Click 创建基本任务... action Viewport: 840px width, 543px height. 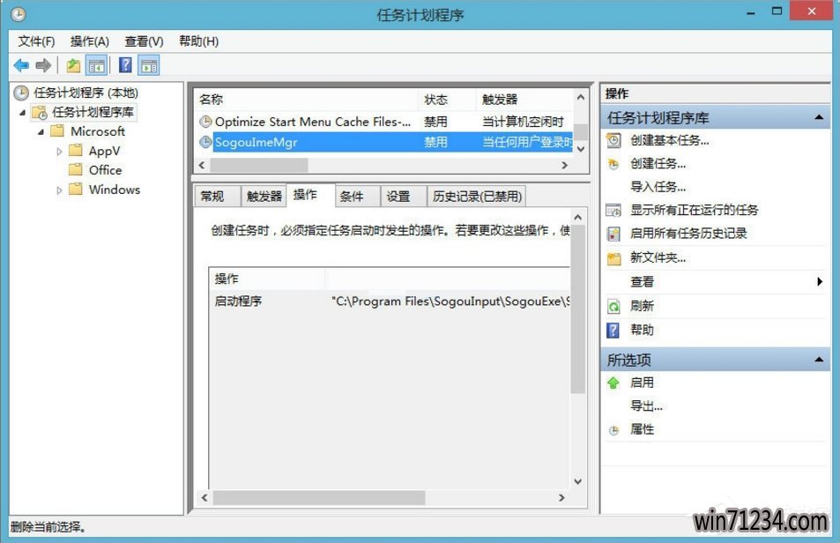point(670,140)
